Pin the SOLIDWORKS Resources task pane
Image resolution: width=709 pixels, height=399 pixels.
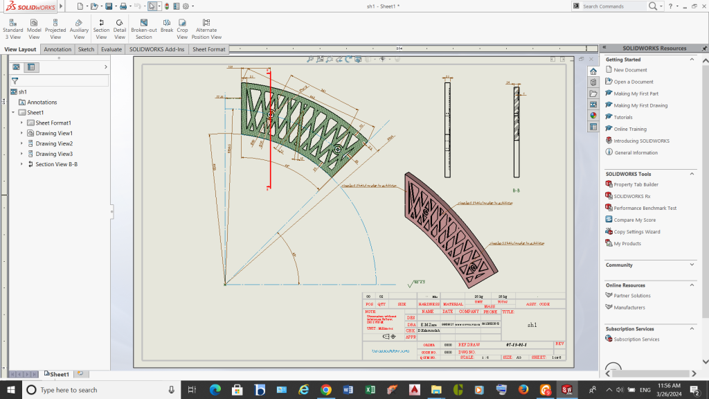(703, 48)
